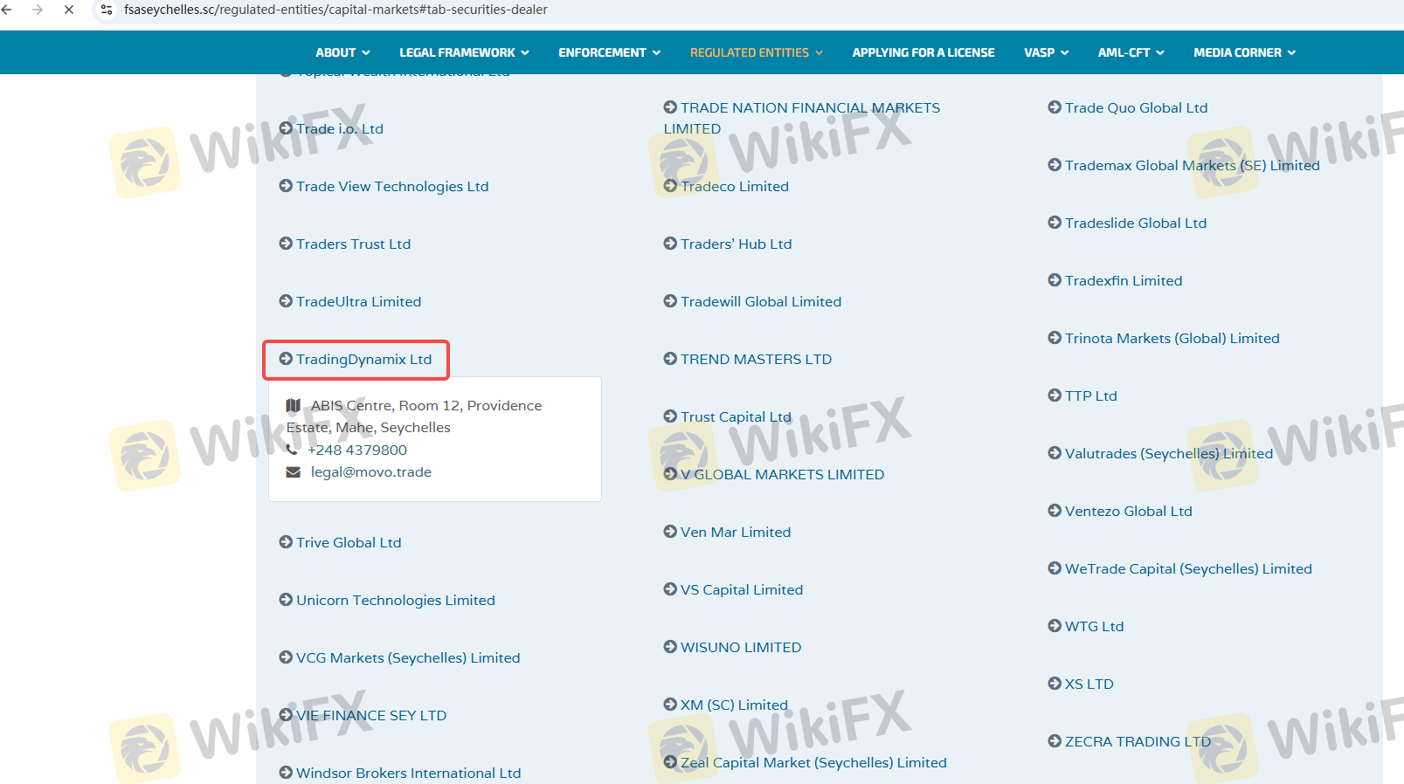Open ZECRA TRADING LTD entry

coord(1138,741)
